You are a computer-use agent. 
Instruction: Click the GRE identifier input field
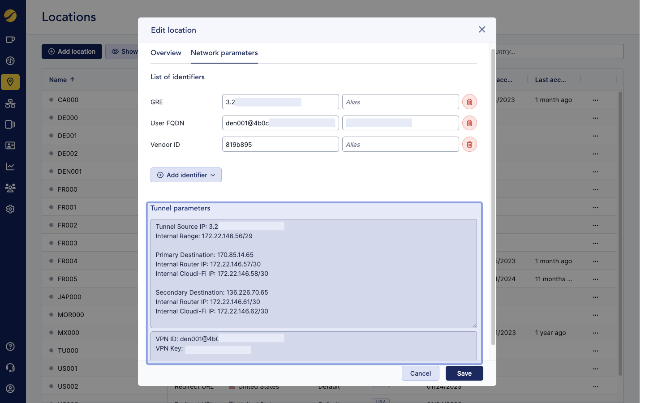[x=280, y=102]
